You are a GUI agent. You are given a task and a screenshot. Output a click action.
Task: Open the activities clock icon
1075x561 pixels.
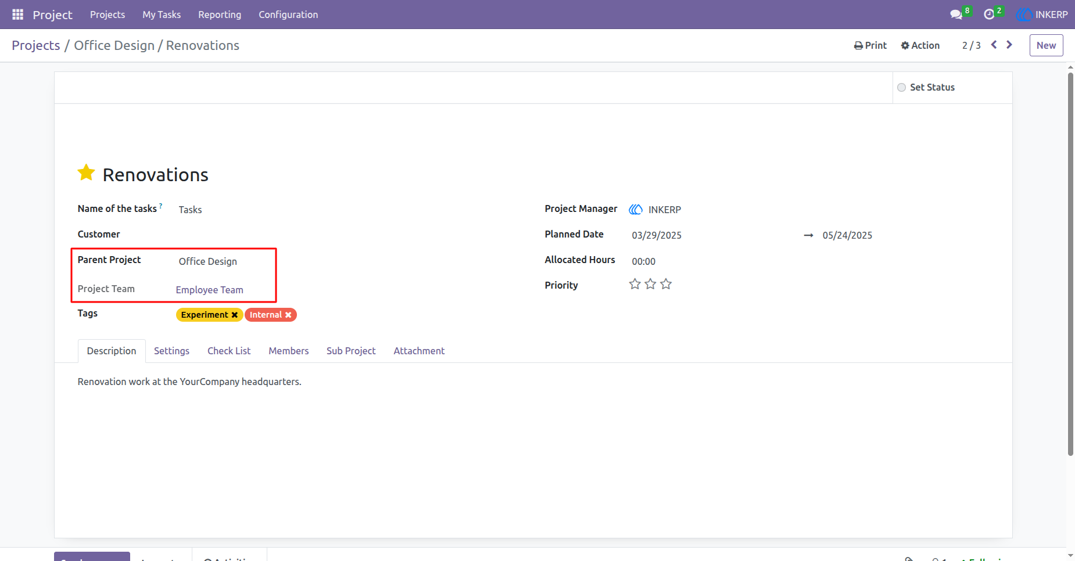(989, 15)
